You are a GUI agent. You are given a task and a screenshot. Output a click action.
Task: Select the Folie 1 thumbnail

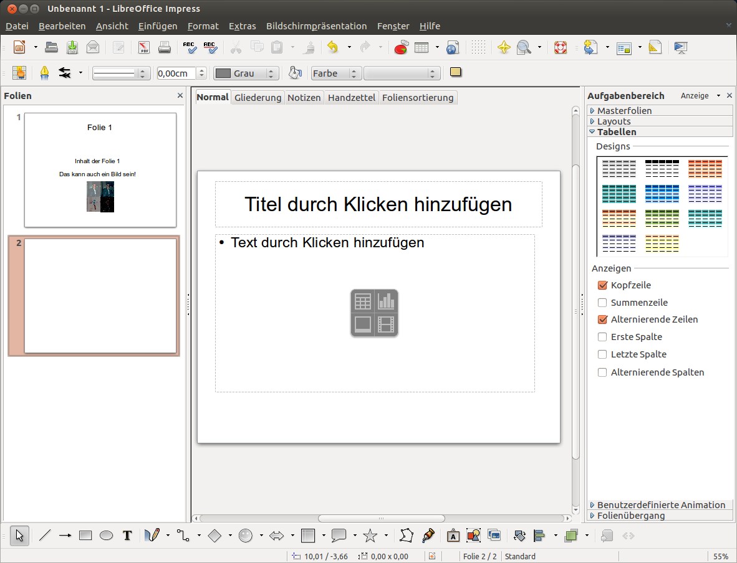coord(100,169)
